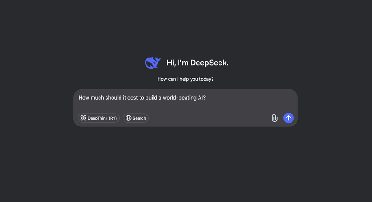Attach a file using the paperclip icon
Viewport: 372px width, 202px height.
click(x=275, y=118)
